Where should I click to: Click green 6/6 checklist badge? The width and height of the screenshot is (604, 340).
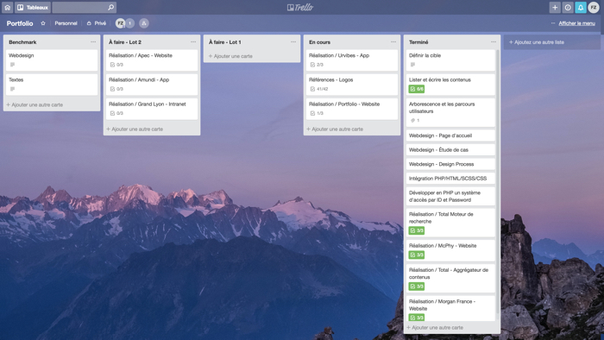click(x=417, y=89)
